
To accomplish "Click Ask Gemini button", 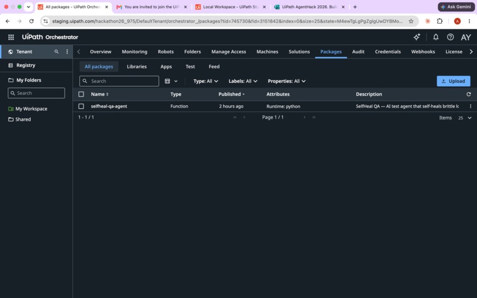I will (456, 7).
